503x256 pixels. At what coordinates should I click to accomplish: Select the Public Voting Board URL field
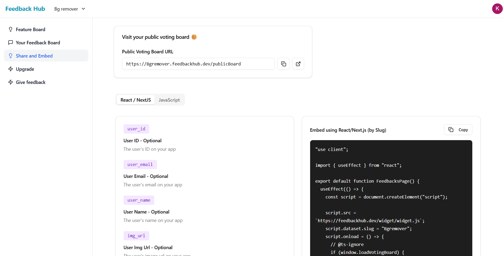click(198, 64)
